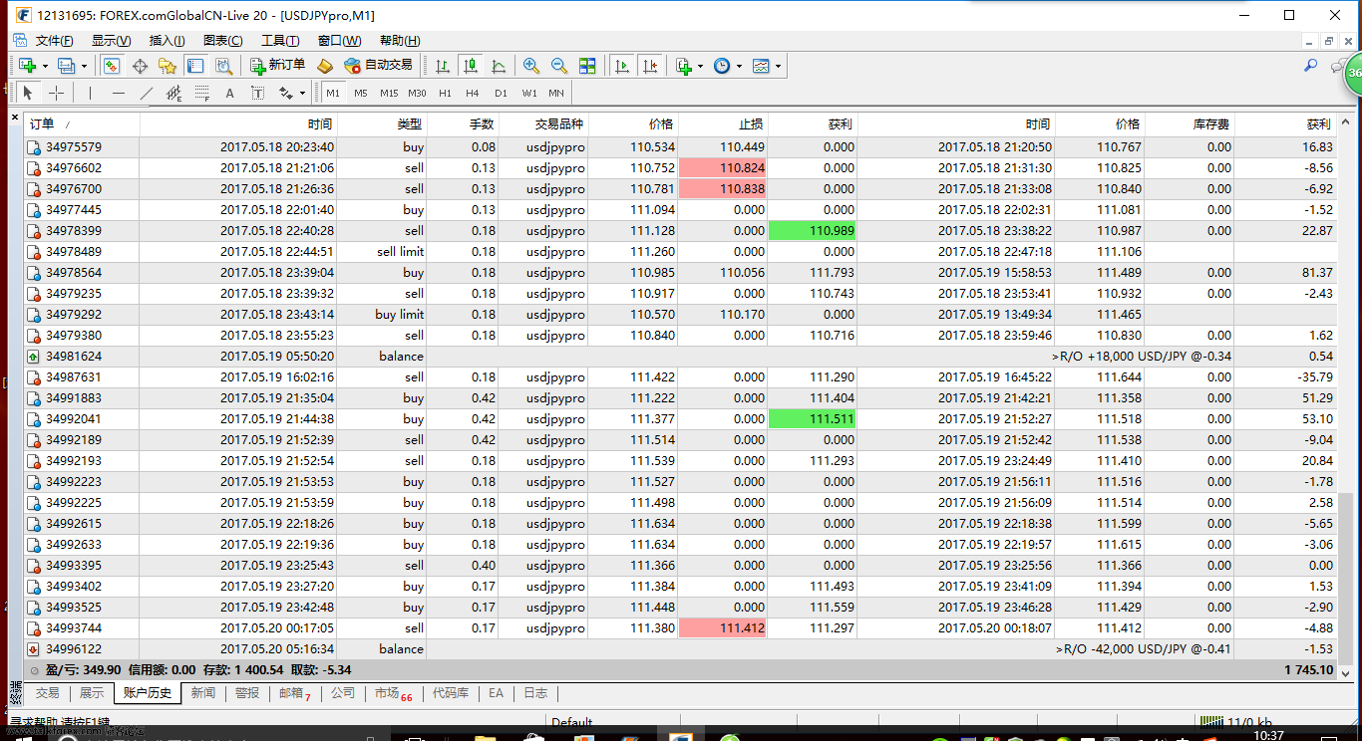Draw a horizontal line object
This screenshot has height=741, width=1362.
[119, 93]
